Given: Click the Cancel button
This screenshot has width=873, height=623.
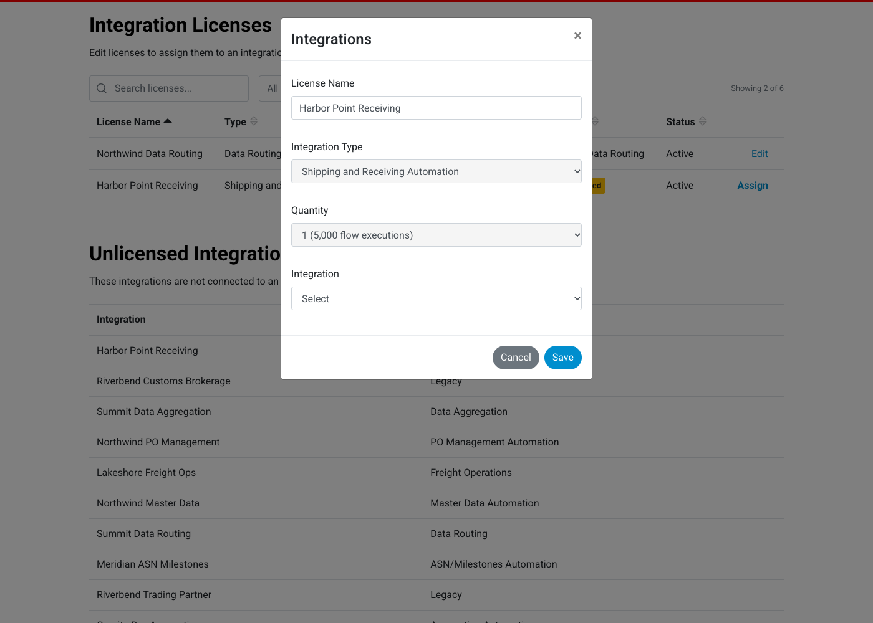Looking at the screenshot, I should tap(516, 358).
